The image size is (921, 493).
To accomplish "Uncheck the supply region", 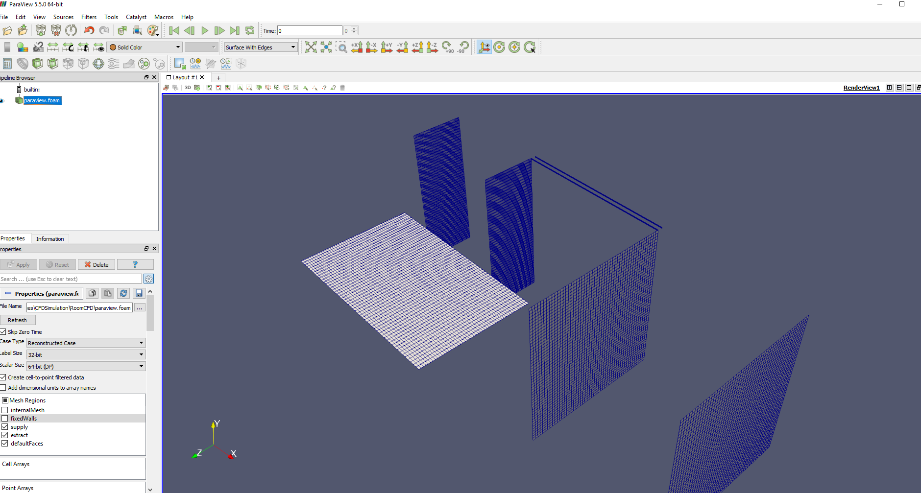I will click(5, 427).
